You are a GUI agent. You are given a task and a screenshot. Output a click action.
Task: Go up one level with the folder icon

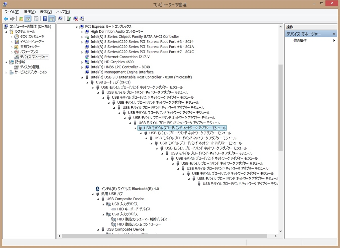click(21, 19)
